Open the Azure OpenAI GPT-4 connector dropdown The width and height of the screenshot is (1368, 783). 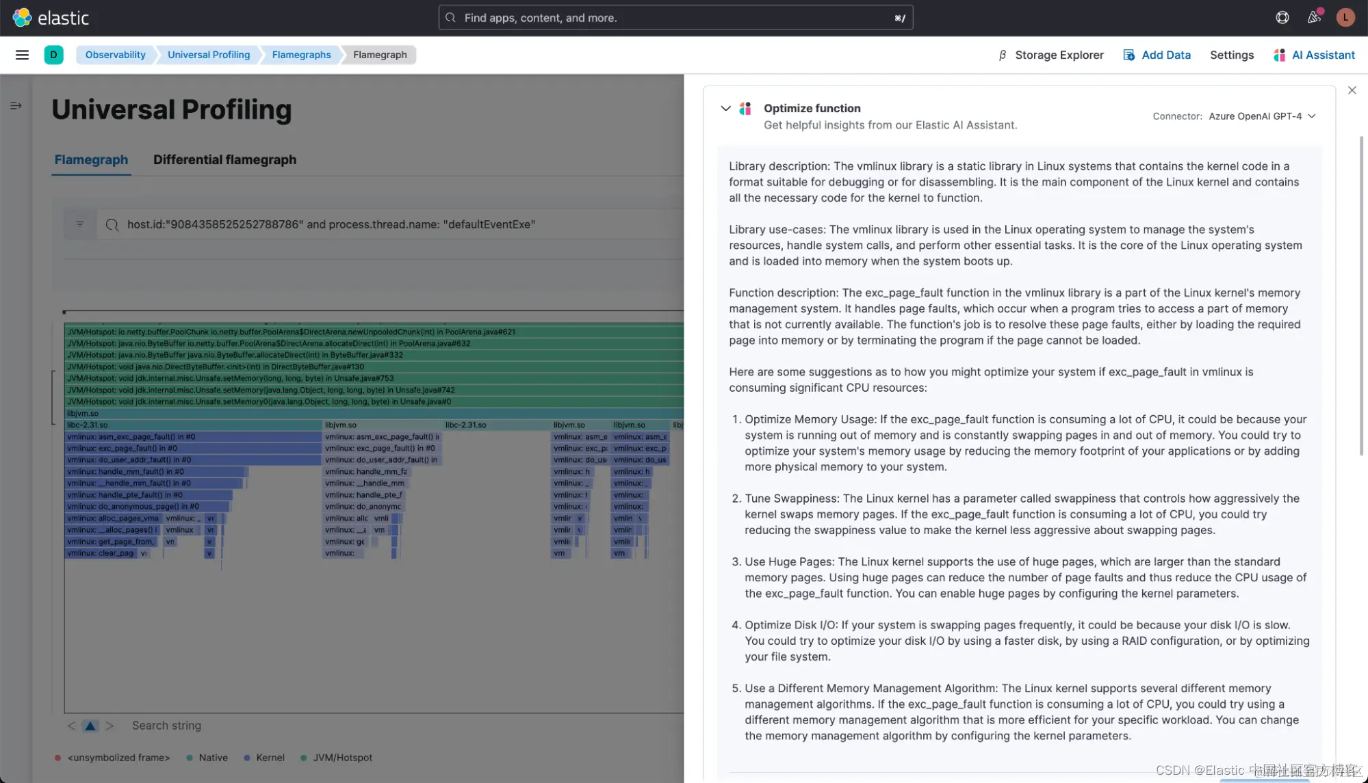1261,116
